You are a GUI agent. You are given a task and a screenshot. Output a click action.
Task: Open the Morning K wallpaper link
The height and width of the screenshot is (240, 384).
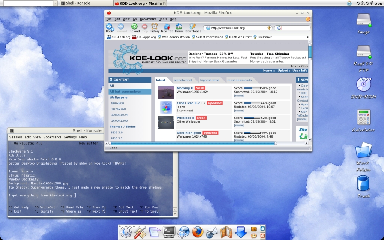[185, 88]
